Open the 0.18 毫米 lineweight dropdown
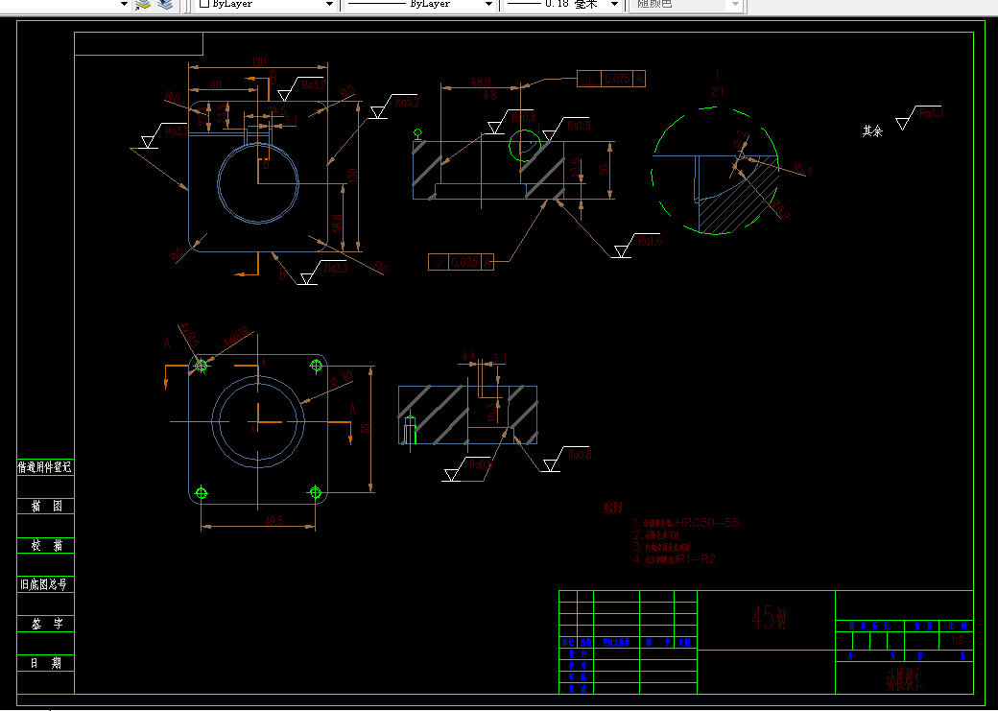The image size is (998, 711). click(615, 5)
